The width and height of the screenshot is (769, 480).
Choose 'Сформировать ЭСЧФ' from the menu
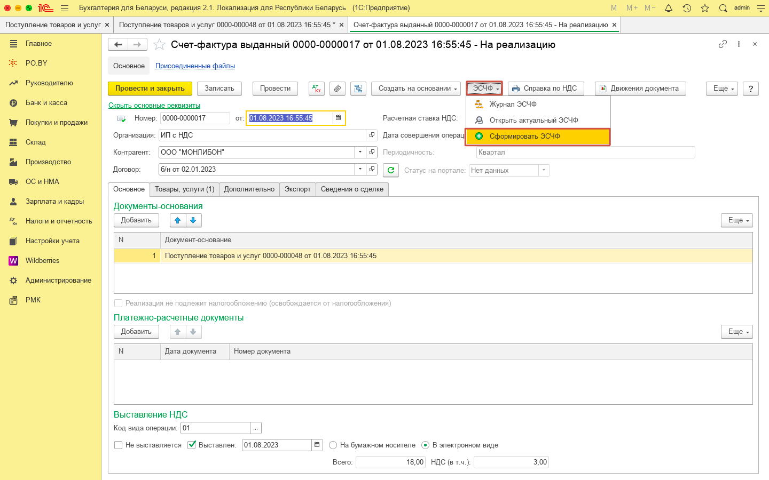coord(524,137)
